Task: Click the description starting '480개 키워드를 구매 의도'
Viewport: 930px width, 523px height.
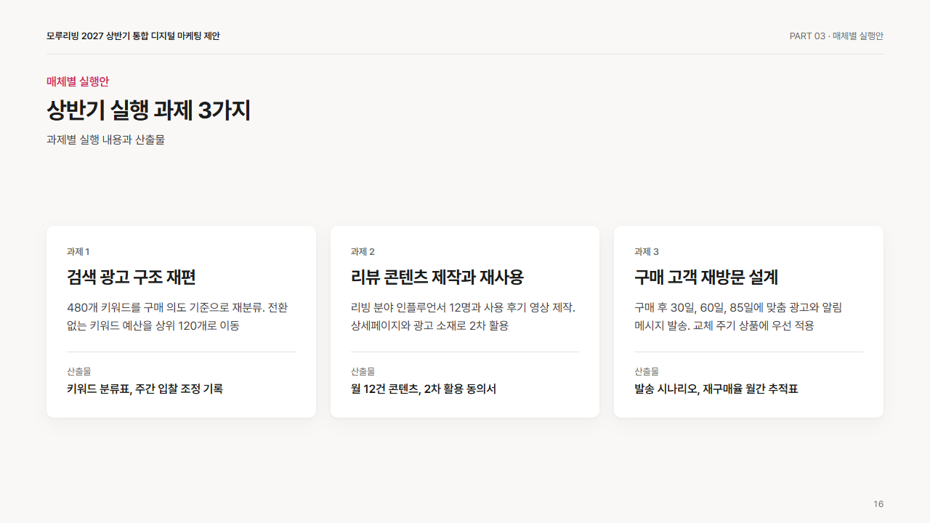Action: tap(177, 316)
